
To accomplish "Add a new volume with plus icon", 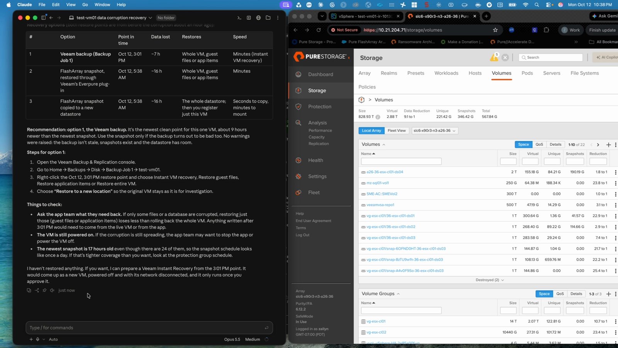I will 608,145.
